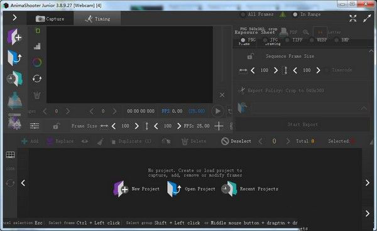Go to the next selected frame arrow
The image size is (377, 231).
(x=288, y=141)
